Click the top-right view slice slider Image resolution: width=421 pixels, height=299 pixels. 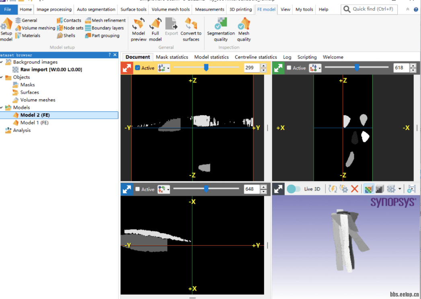[x=357, y=68]
